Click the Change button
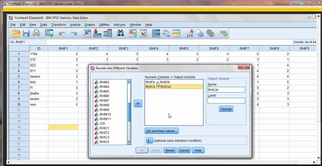The height and width of the screenshot is (166, 322). point(226,109)
